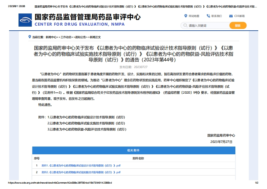Click the CDE fish logo icon
This screenshot has width=267, height=189.
26,21
